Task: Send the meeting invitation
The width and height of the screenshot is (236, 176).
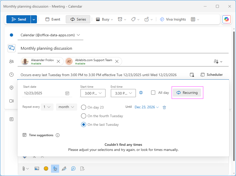Action: pos(18,19)
